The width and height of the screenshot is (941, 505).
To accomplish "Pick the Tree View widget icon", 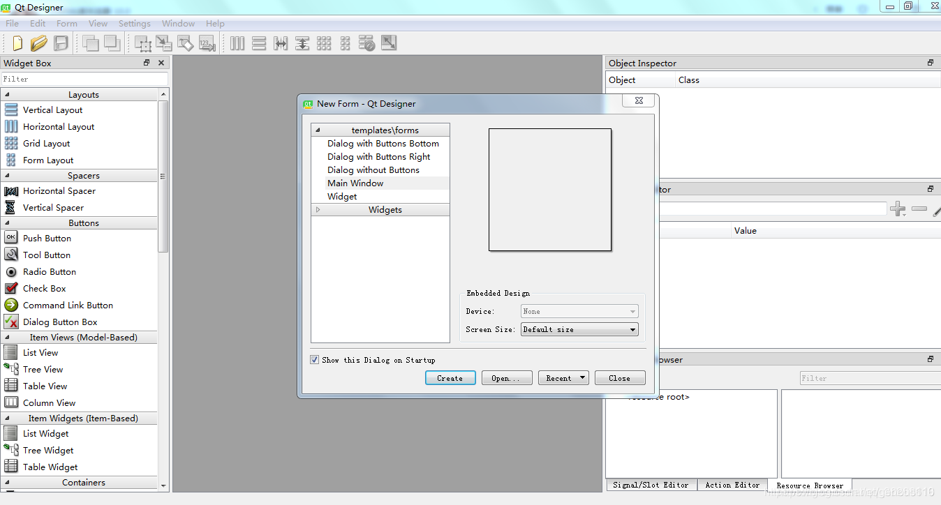I will point(11,369).
